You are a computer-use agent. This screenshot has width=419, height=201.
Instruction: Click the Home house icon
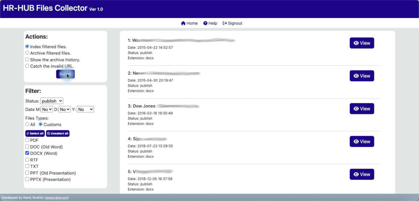pyautogui.click(x=183, y=23)
